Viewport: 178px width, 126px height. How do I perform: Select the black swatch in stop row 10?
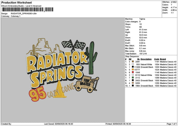point(133,86)
